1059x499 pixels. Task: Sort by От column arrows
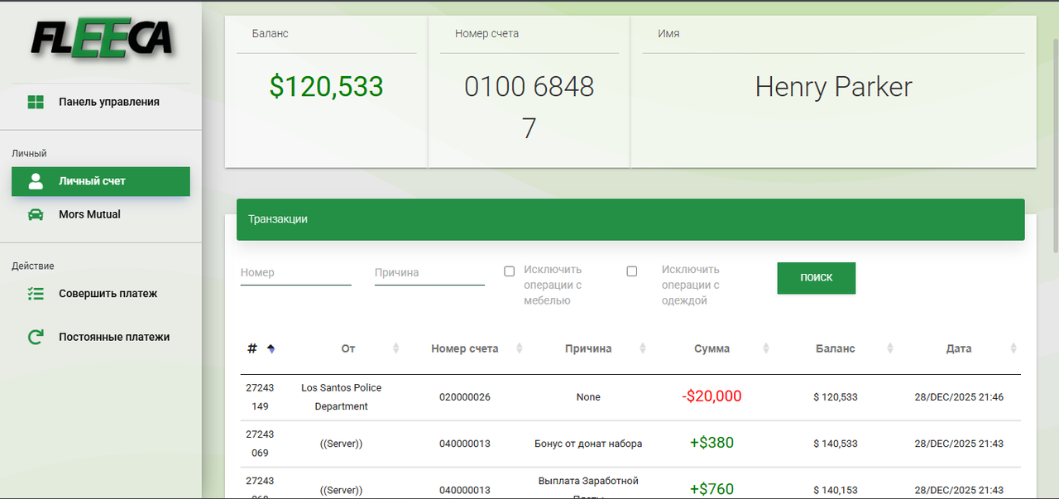point(395,349)
